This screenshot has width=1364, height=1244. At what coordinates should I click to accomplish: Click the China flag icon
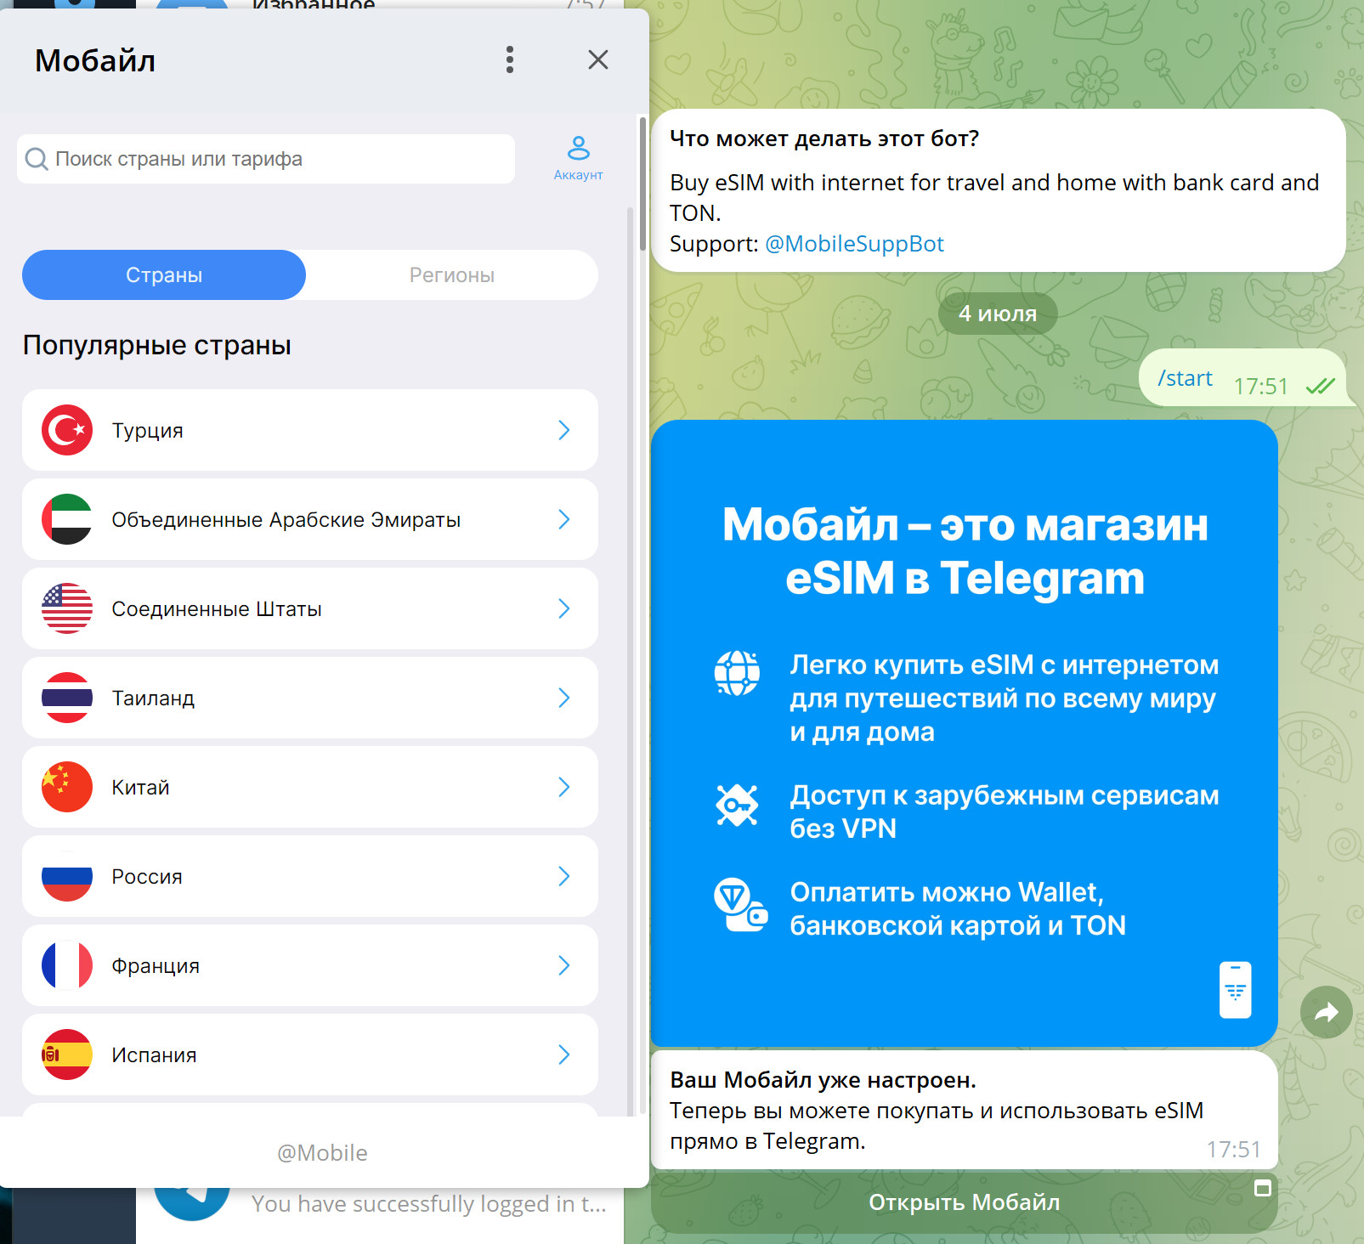point(67,787)
